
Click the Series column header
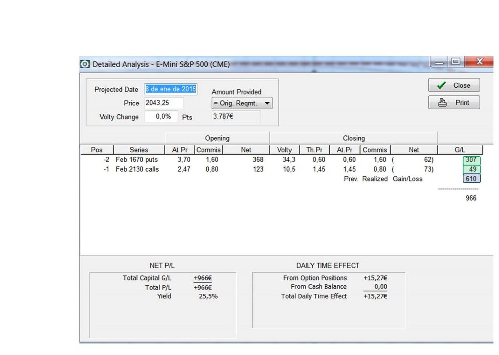(x=139, y=150)
